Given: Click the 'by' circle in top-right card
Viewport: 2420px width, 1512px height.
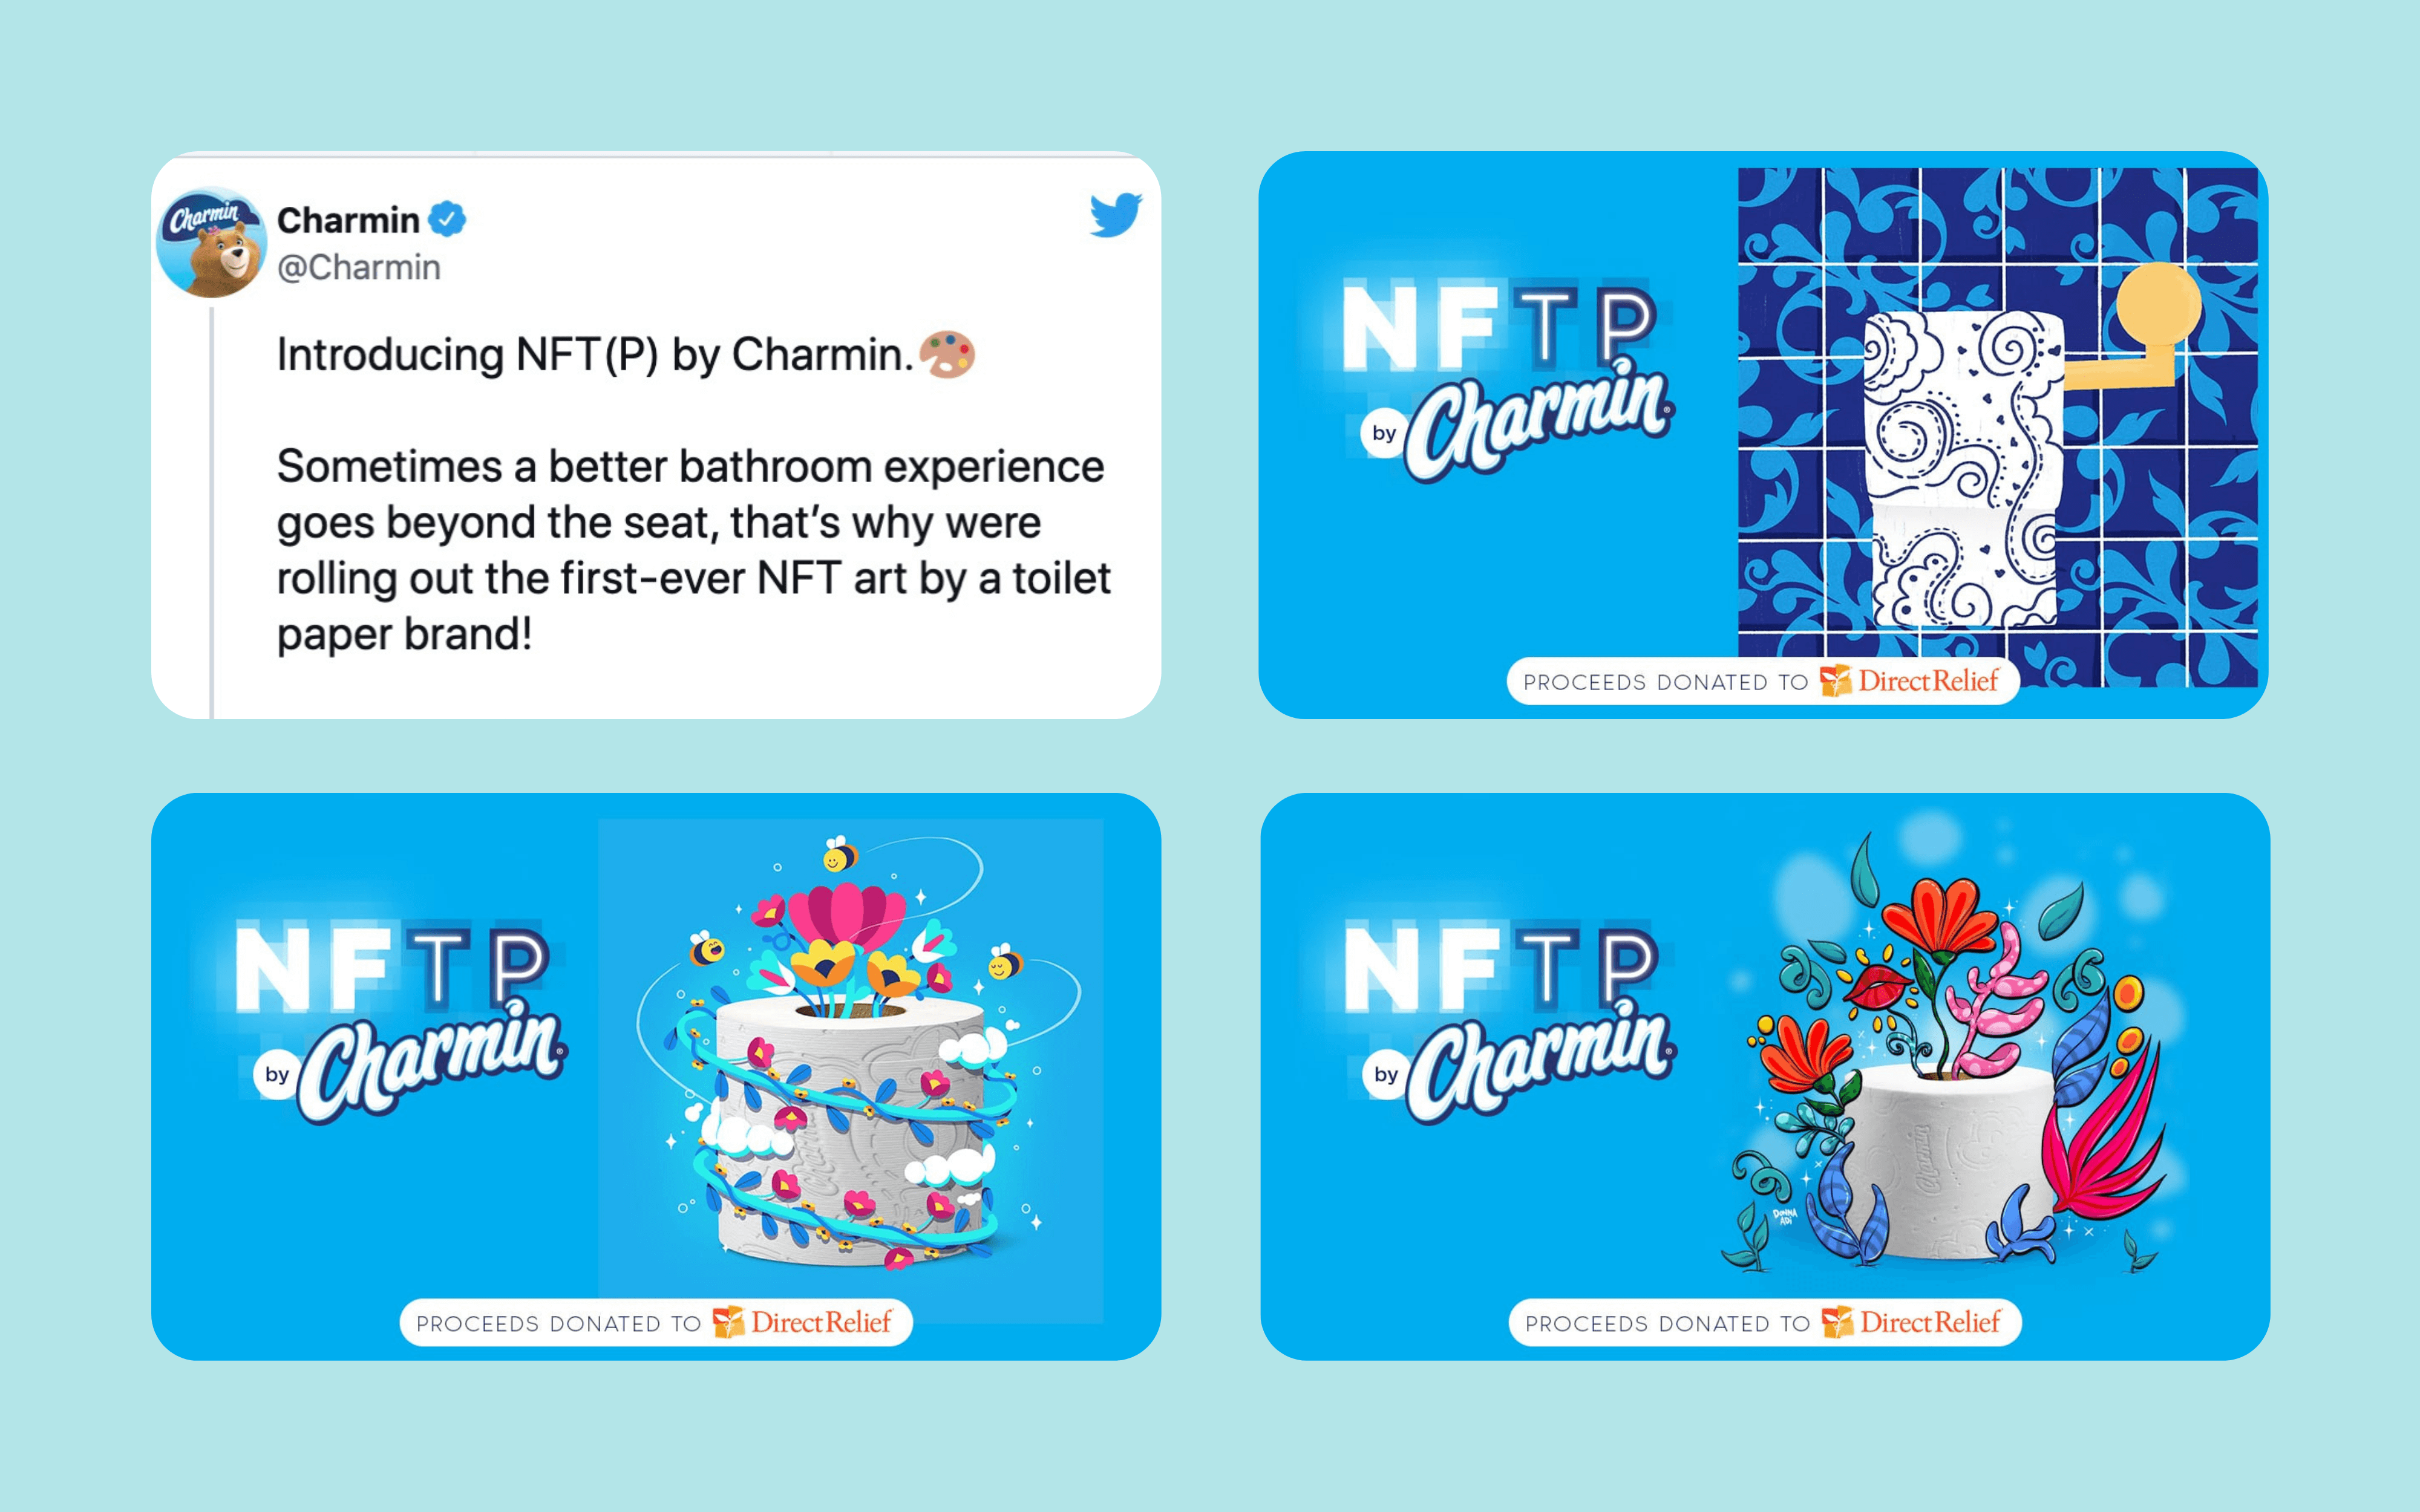Looking at the screenshot, I should tap(1384, 433).
